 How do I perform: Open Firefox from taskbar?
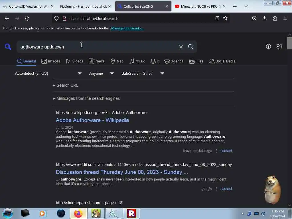coord(78,213)
